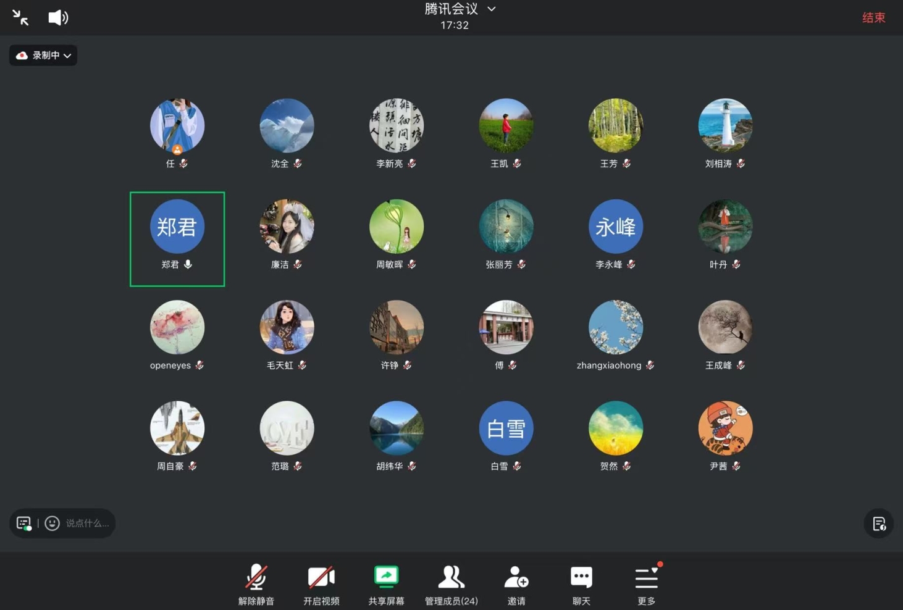Open Manage Members (管理成员) panel

[x=451, y=584]
